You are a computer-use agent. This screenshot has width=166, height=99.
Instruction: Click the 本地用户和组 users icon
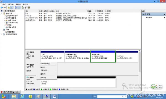7,23
